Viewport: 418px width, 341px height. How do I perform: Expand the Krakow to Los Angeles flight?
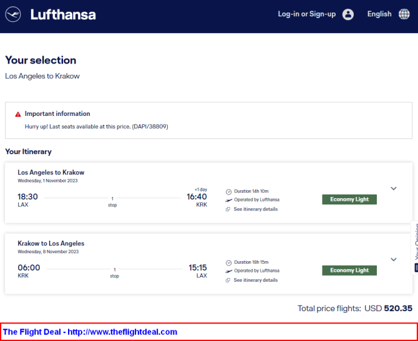click(x=394, y=259)
